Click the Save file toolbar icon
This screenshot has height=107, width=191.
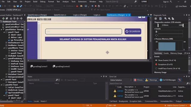18,6
